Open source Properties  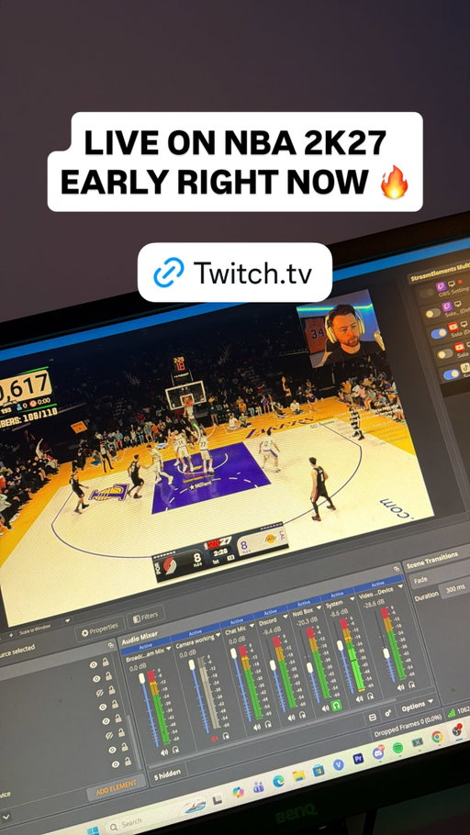100,629
